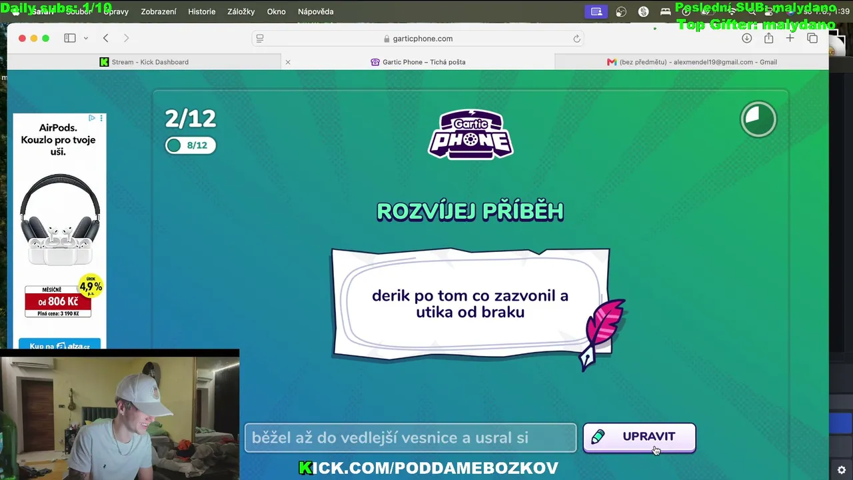
Task: Click the ROZVÍJEJ PŘÍBĚH heading
Action: coord(470,211)
